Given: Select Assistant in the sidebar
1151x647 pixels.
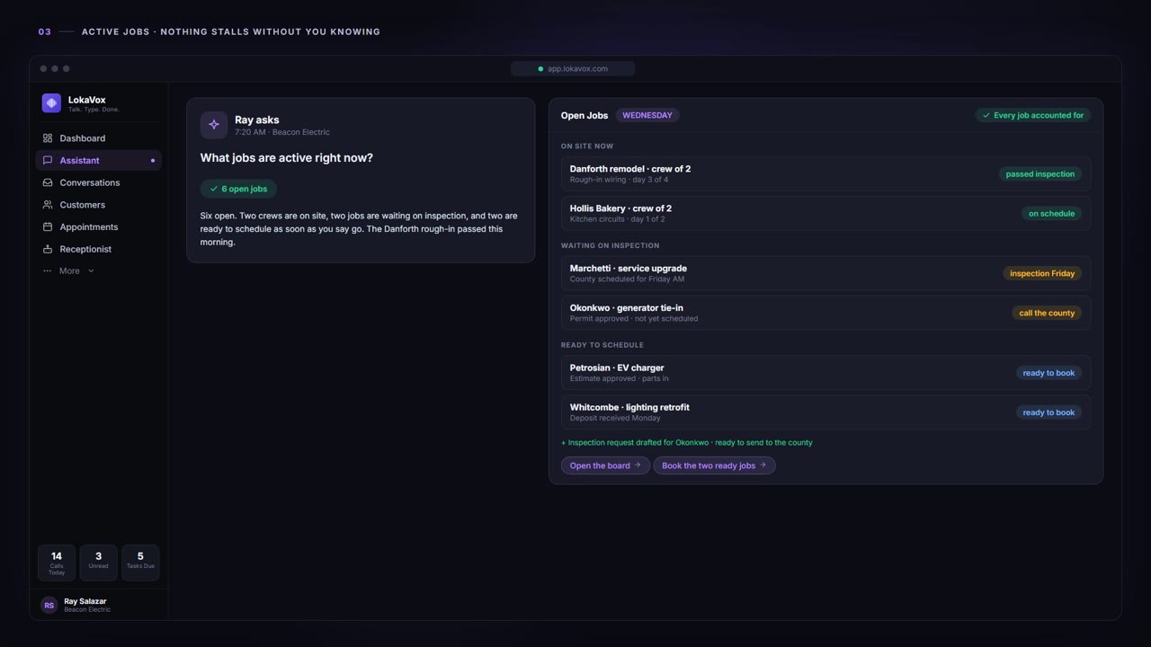Looking at the screenshot, I should tap(98, 160).
